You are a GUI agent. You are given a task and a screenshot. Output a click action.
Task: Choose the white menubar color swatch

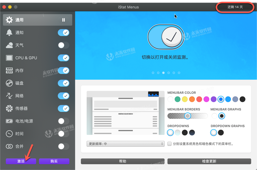[170, 99]
